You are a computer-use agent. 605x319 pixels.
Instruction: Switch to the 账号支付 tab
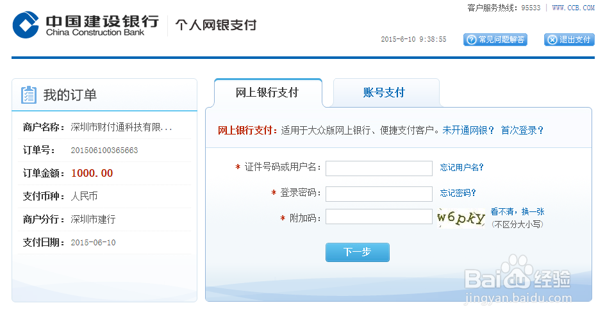pos(386,93)
